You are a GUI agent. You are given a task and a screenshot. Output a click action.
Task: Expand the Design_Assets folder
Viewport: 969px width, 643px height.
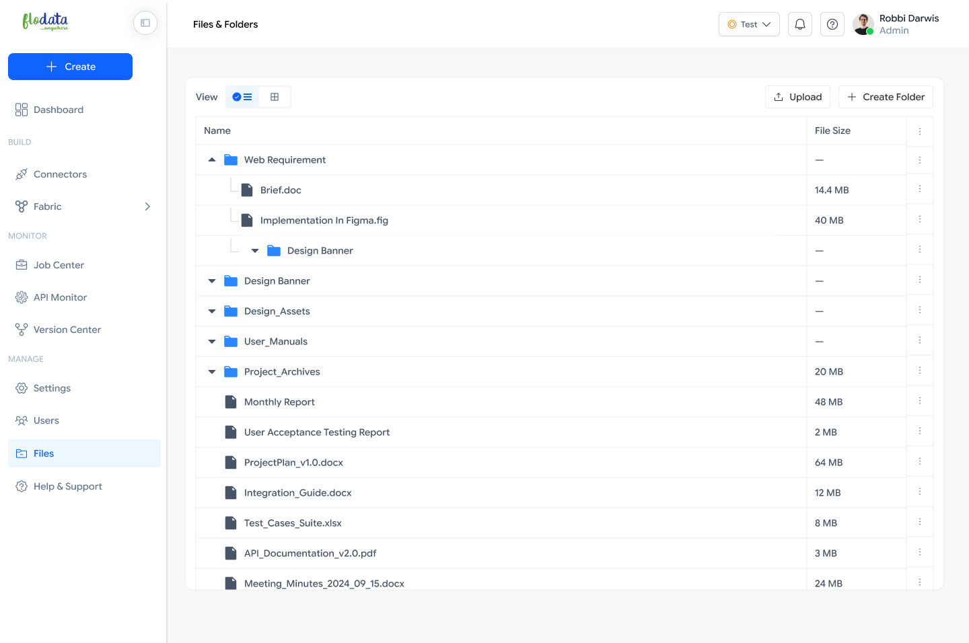click(x=212, y=311)
